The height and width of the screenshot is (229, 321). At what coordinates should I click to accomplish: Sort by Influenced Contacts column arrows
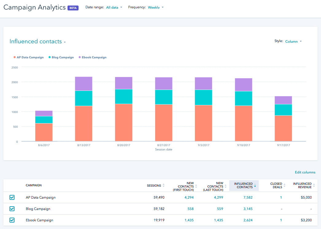255,185
